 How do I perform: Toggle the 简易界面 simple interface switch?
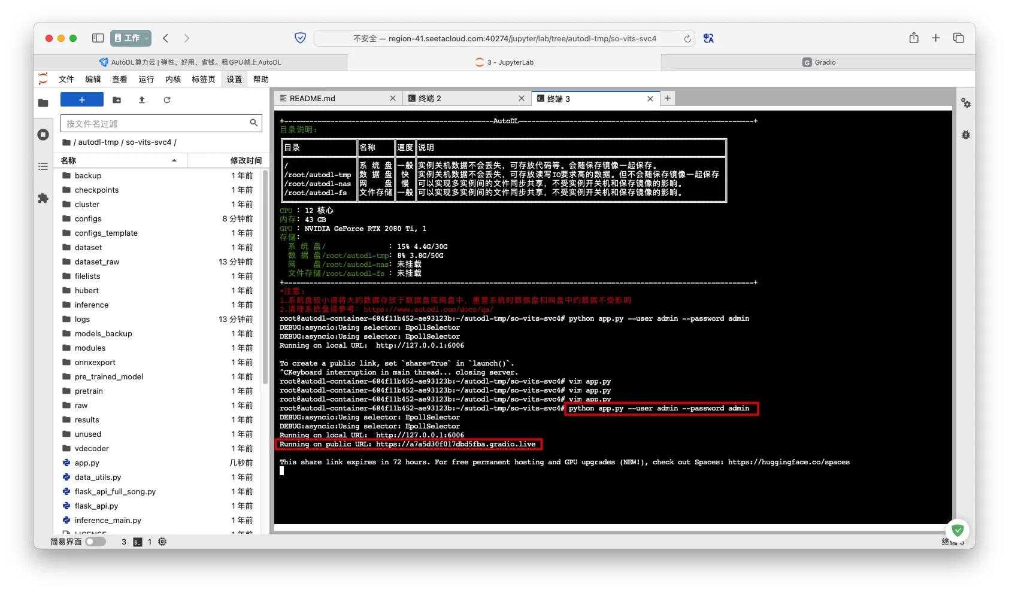[95, 542]
